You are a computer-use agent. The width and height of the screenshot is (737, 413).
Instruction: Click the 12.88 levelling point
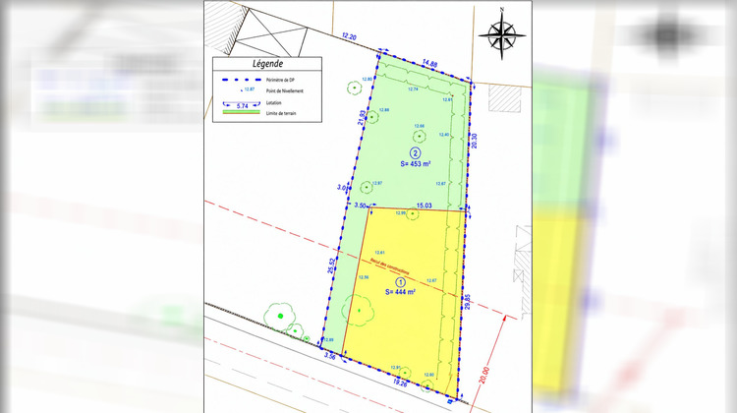(x=384, y=109)
